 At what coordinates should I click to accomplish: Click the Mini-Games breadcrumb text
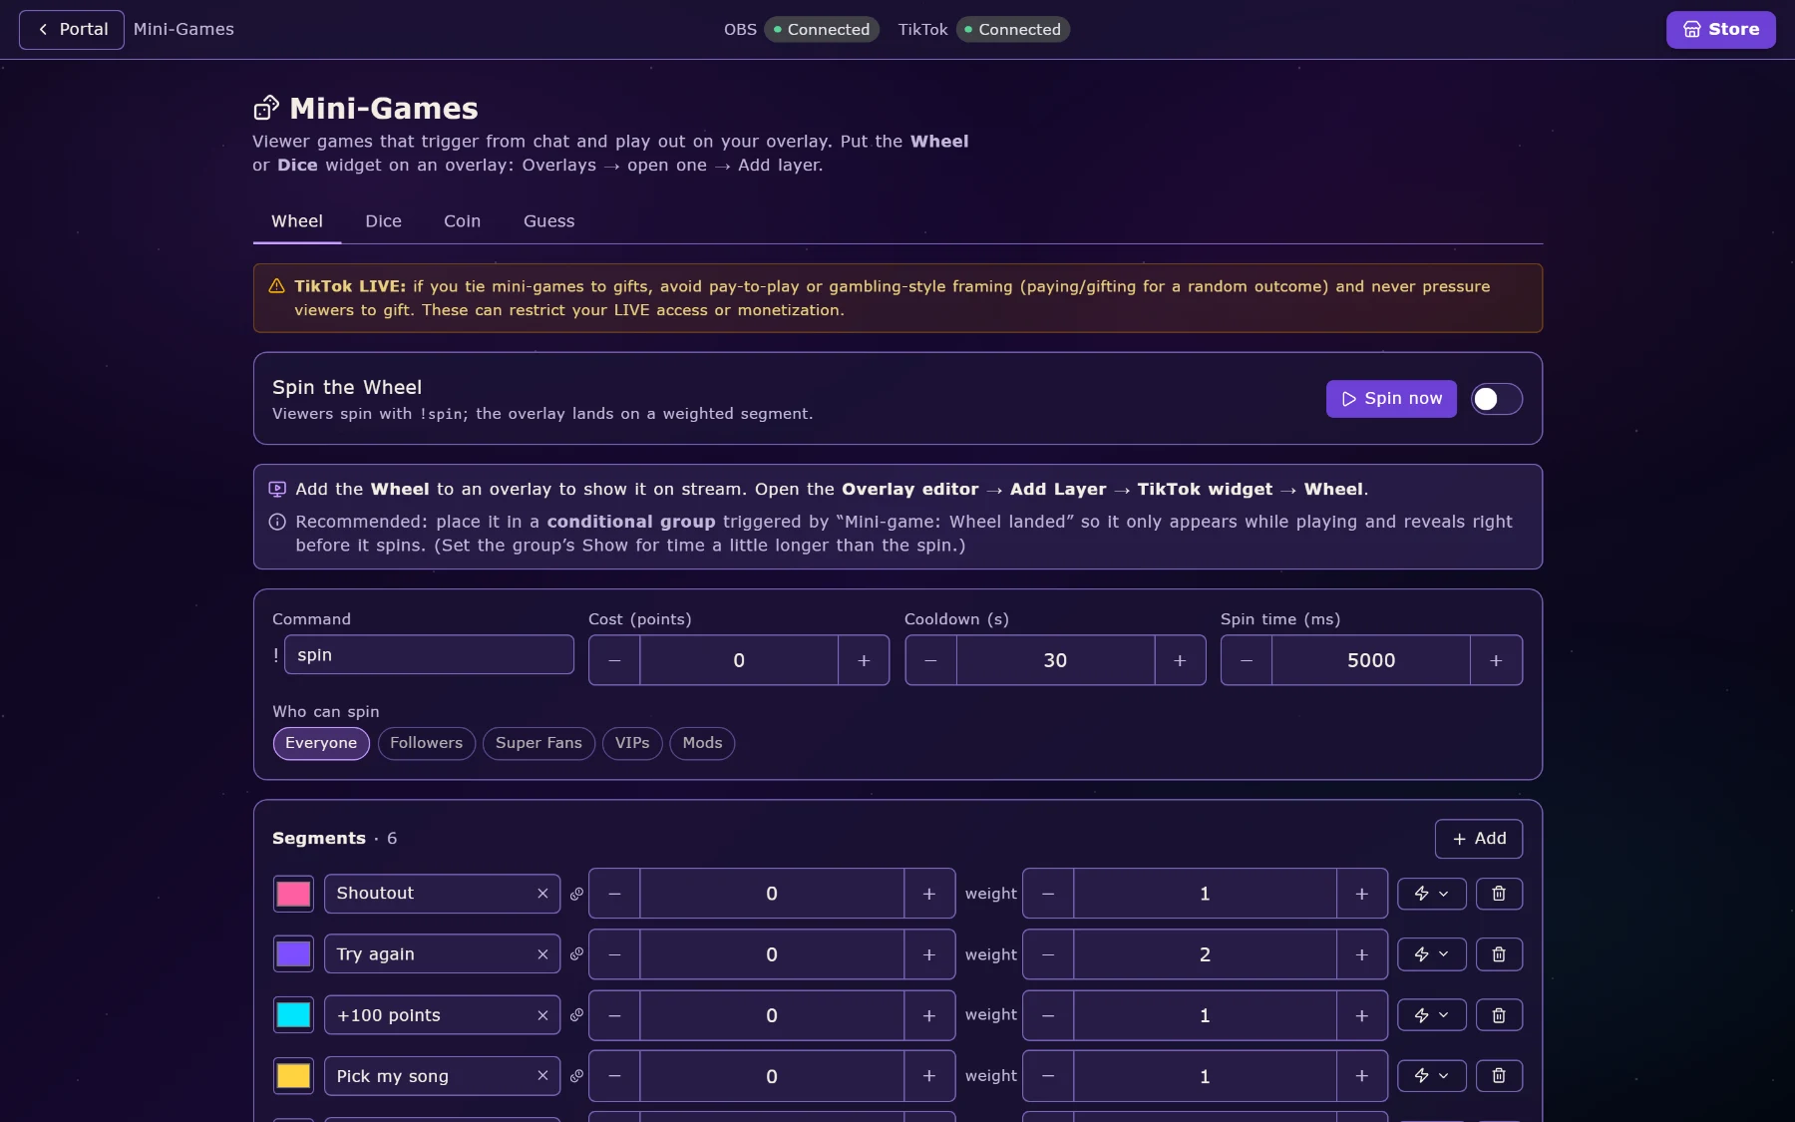(183, 30)
